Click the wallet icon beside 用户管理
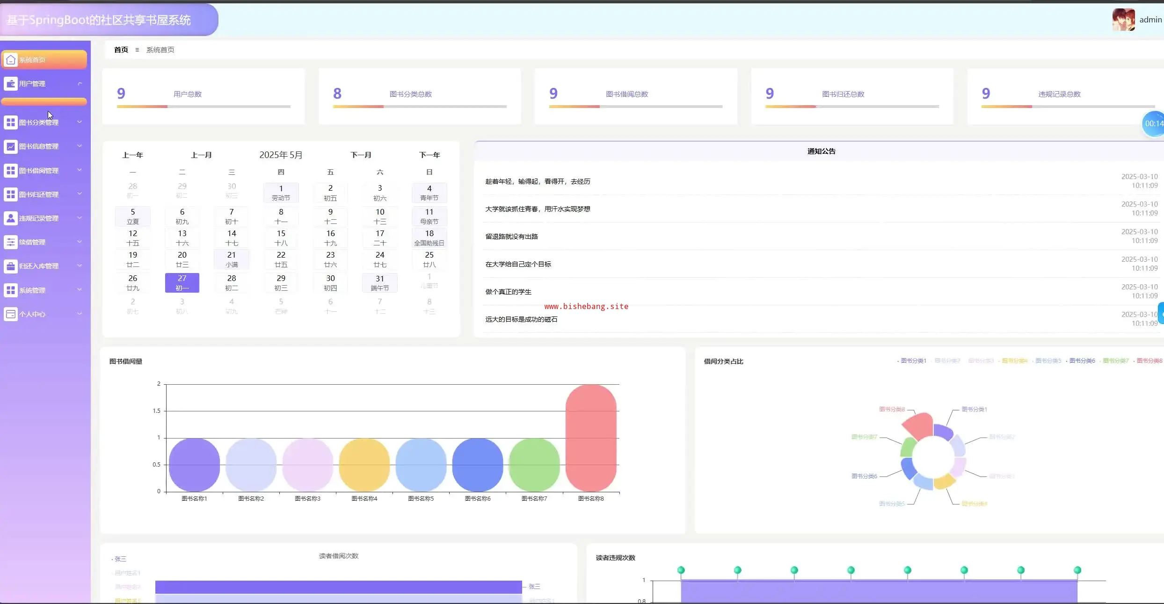The height and width of the screenshot is (604, 1164). pyautogui.click(x=11, y=84)
